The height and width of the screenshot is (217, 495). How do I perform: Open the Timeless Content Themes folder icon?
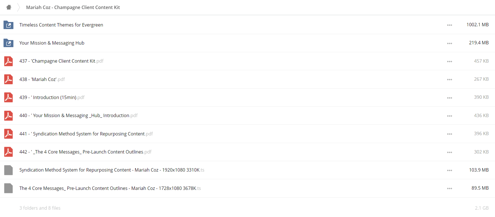(x=8, y=25)
